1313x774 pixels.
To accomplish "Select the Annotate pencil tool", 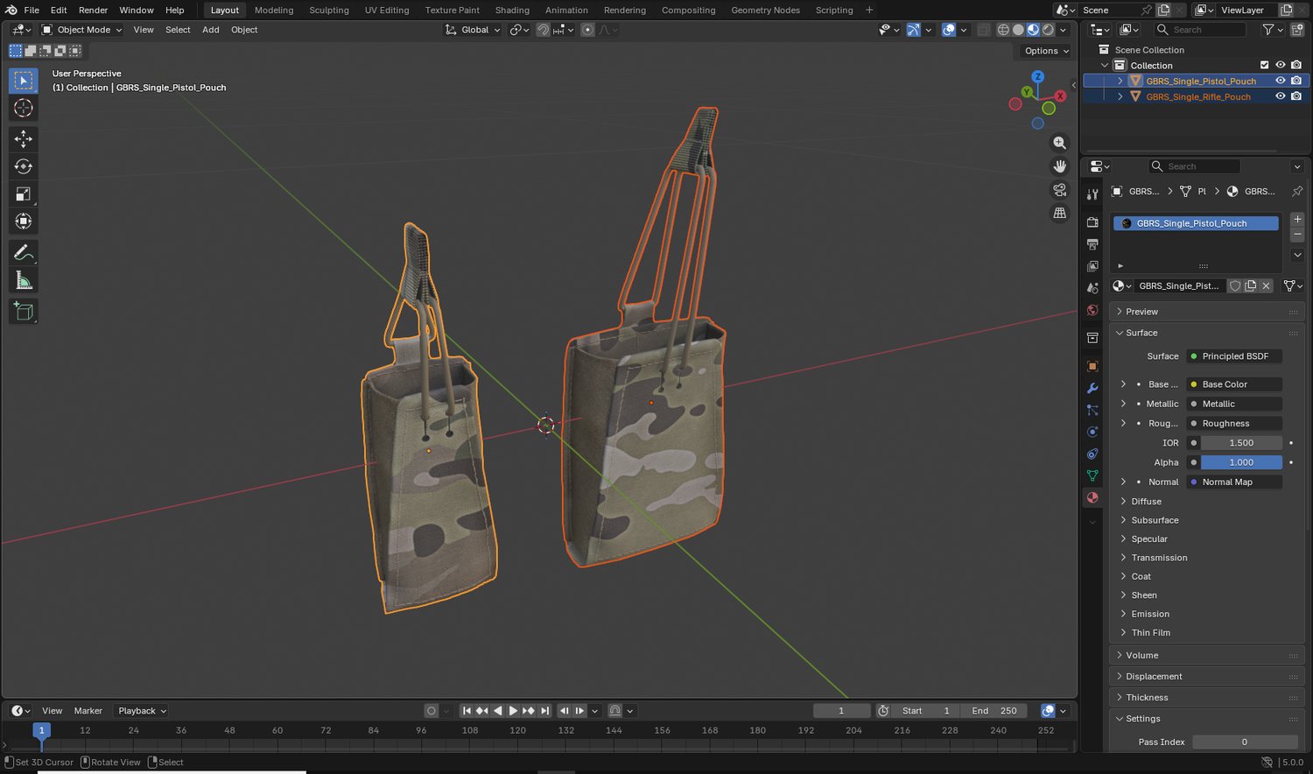I will [24, 253].
